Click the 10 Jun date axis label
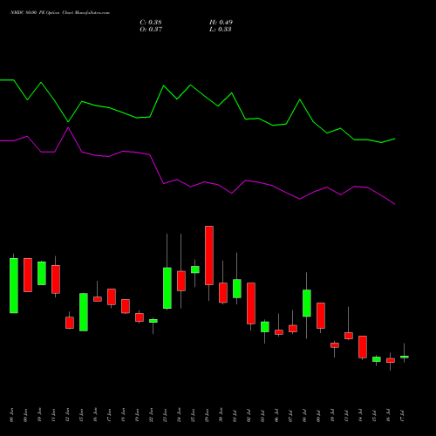 tap(39, 415)
